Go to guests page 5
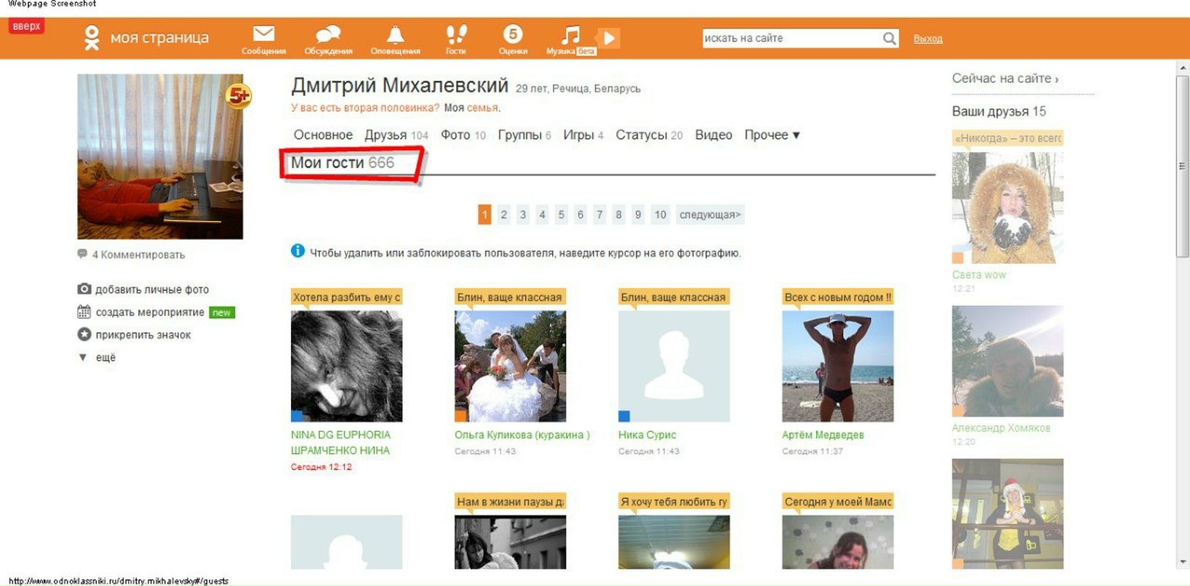The image size is (1190, 586). (x=561, y=214)
